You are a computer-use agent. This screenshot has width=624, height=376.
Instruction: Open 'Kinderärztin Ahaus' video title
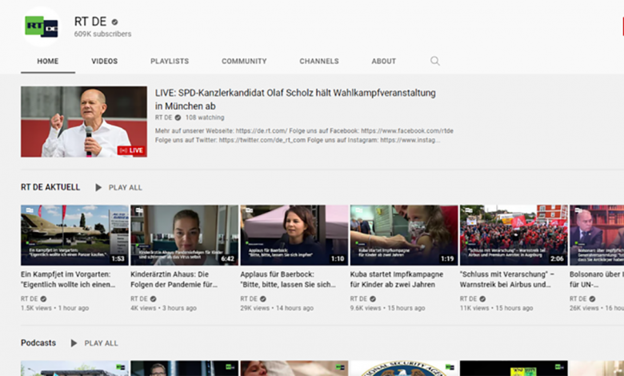(174, 279)
